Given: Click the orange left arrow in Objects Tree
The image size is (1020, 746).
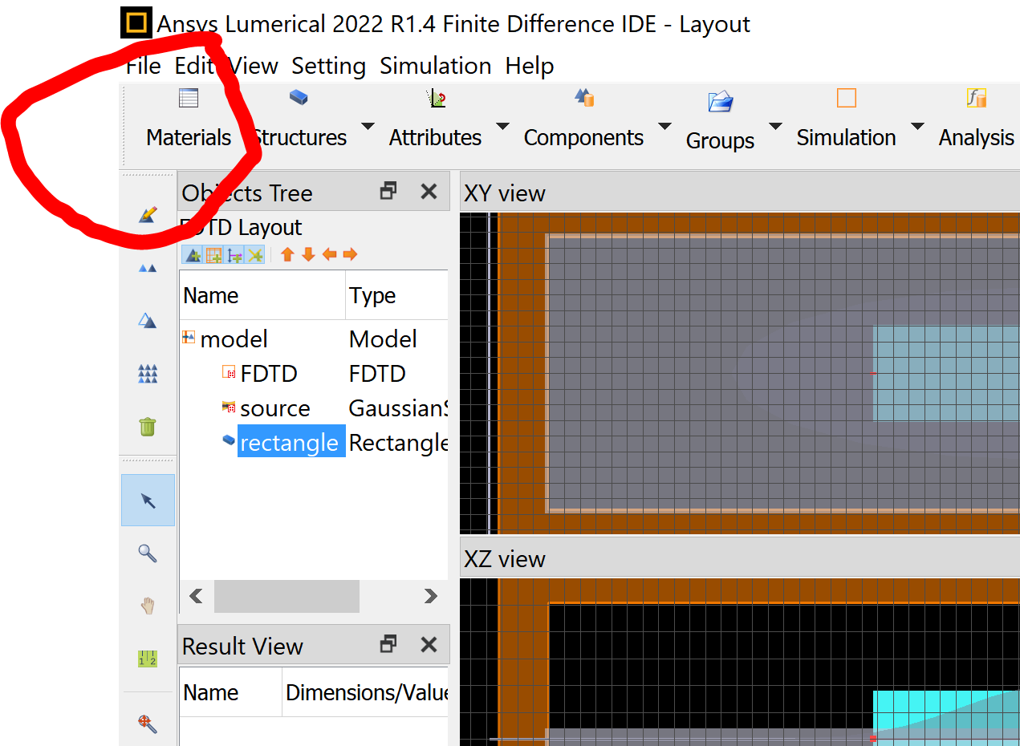Looking at the screenshot, I should point(329,255).
